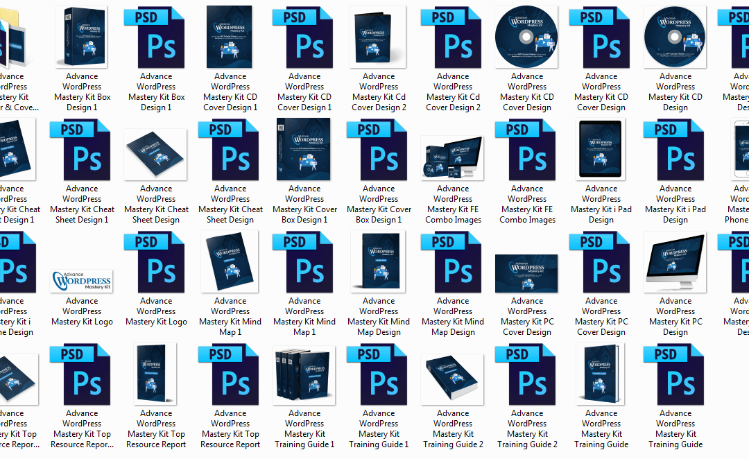Select the Box Design 1 PSD file icon
Image resolution: width=749 pixels, height=459 pixels.
(x=154, y=37)
